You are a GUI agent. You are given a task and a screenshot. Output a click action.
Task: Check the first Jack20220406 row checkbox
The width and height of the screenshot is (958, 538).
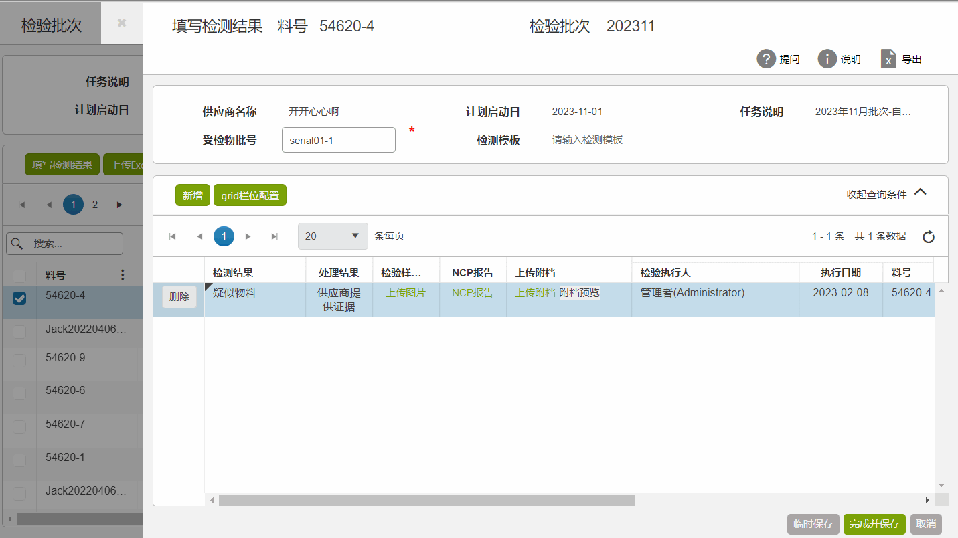tap(19, 331)
